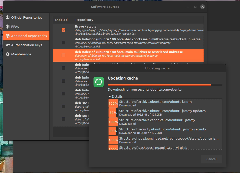This screenshot has height=173, width=240.
Task: Select the focal-backports main multiverse row
Action: 128,43
